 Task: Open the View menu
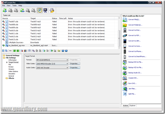tap(9, 5)
